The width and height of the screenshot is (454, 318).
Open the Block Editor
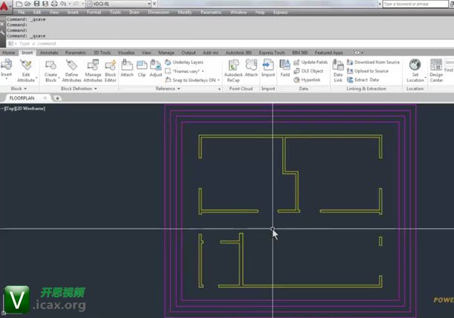click(110, 68)
